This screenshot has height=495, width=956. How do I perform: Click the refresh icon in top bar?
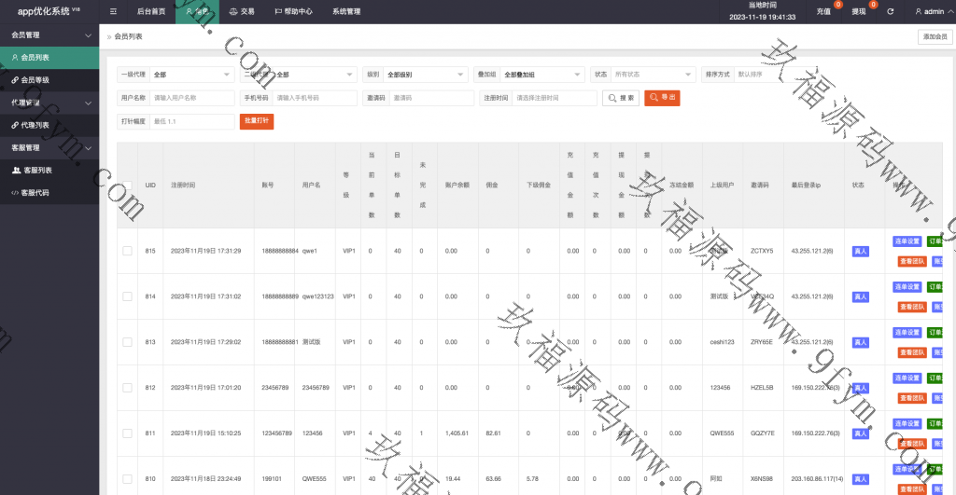click(890, 12)
